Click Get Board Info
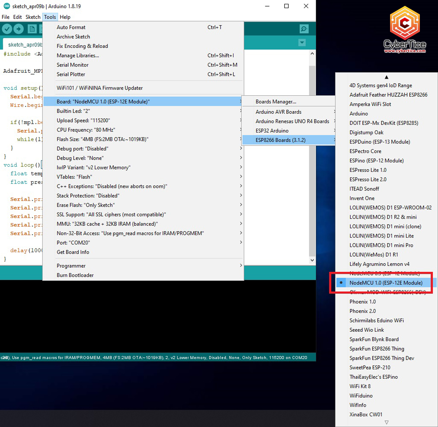438x427 pixels. (73, 252)
